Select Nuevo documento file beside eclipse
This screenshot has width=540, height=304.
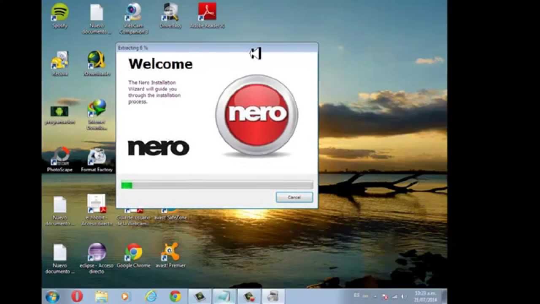pyautogui.click(x=60, y=259)
